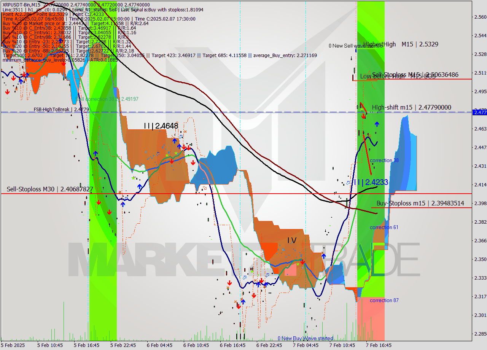The image size is (487, 350).
Task: Select the HighestHigh M15 2.5329 label
Action: tap(401, 45)
